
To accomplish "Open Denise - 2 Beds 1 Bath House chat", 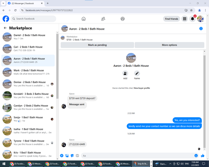I will tap(28, 84).
